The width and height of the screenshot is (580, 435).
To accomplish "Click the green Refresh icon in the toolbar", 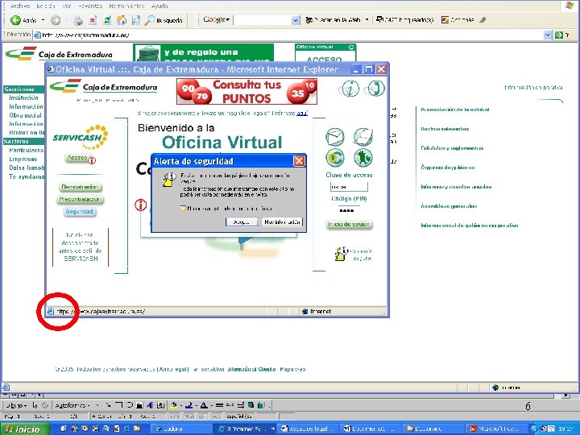I will tap(107, 20).
